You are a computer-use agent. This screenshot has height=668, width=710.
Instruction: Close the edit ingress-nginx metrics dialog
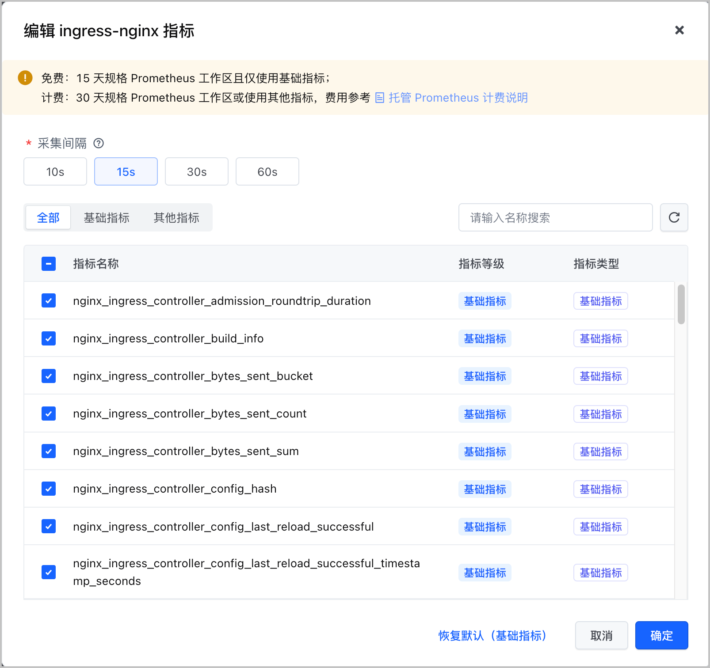679,30
